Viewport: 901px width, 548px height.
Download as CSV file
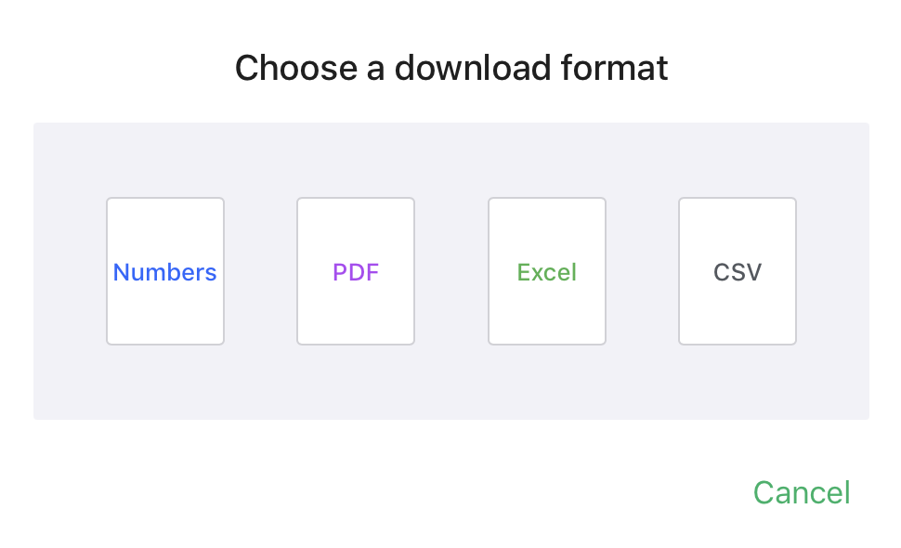(738, 271)
